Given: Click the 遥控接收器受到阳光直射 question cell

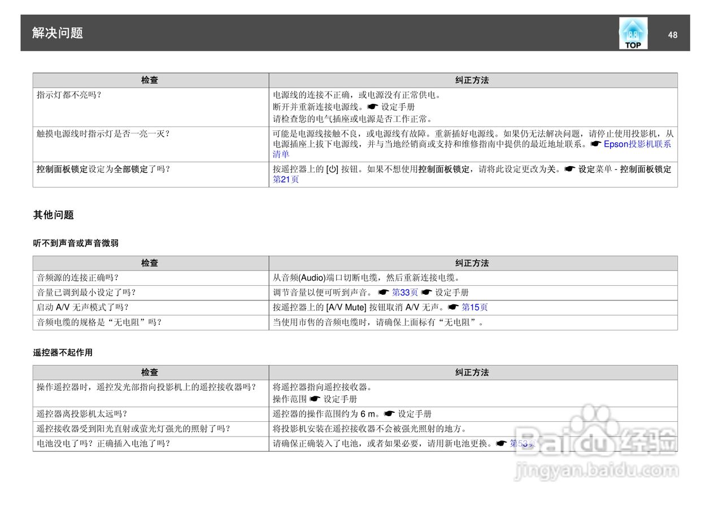Looking at the screenshot, I should point(151,429).
